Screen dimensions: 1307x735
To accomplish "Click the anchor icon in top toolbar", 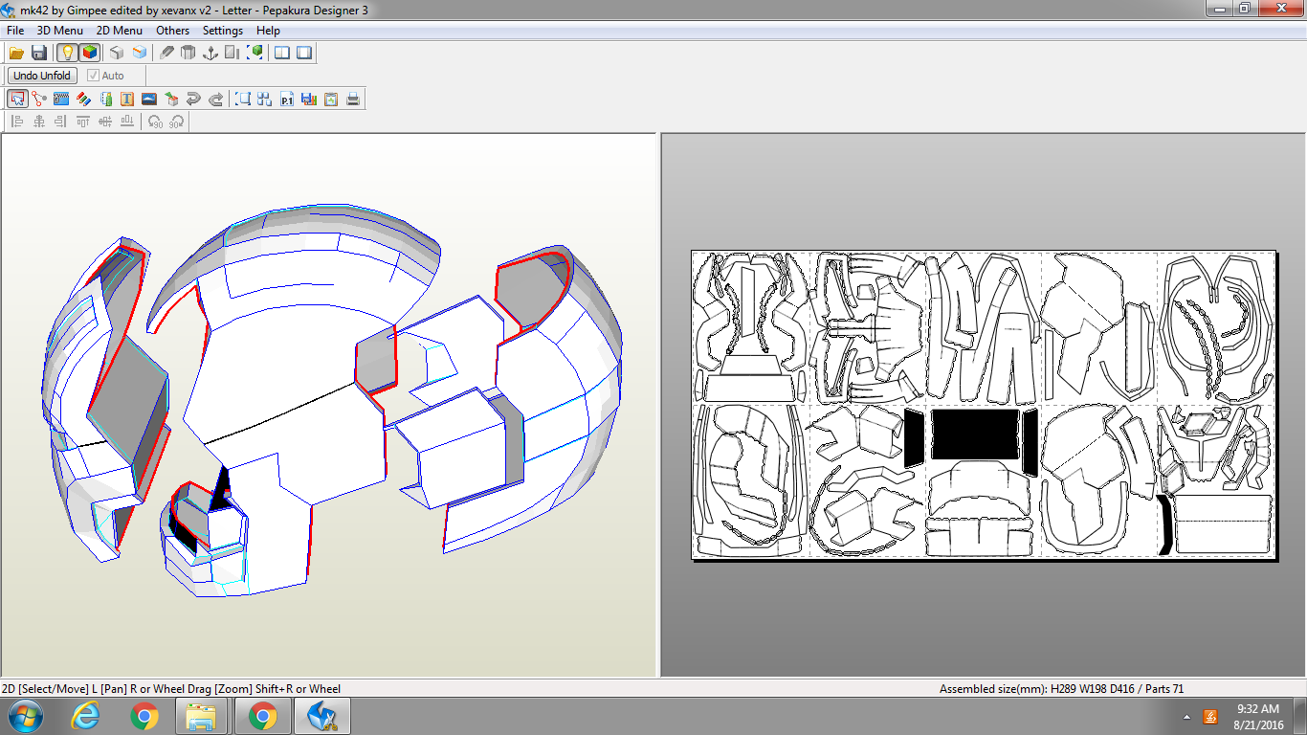I will point(210,53).
